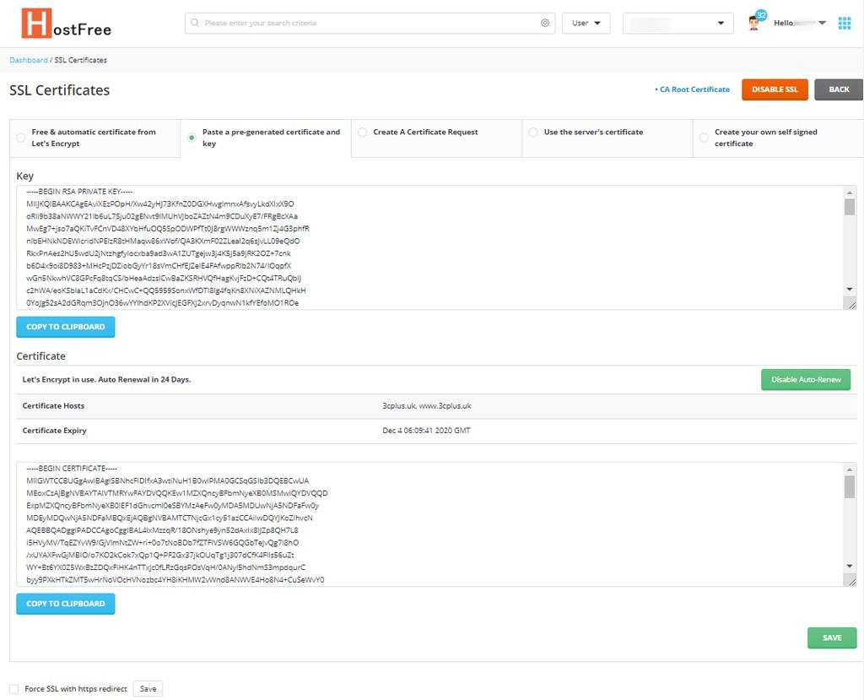Viewport: 864px width, 700px height.
Task: Open search settings via the gear icon
Action: pyautogui.click(x=545, y=23)
